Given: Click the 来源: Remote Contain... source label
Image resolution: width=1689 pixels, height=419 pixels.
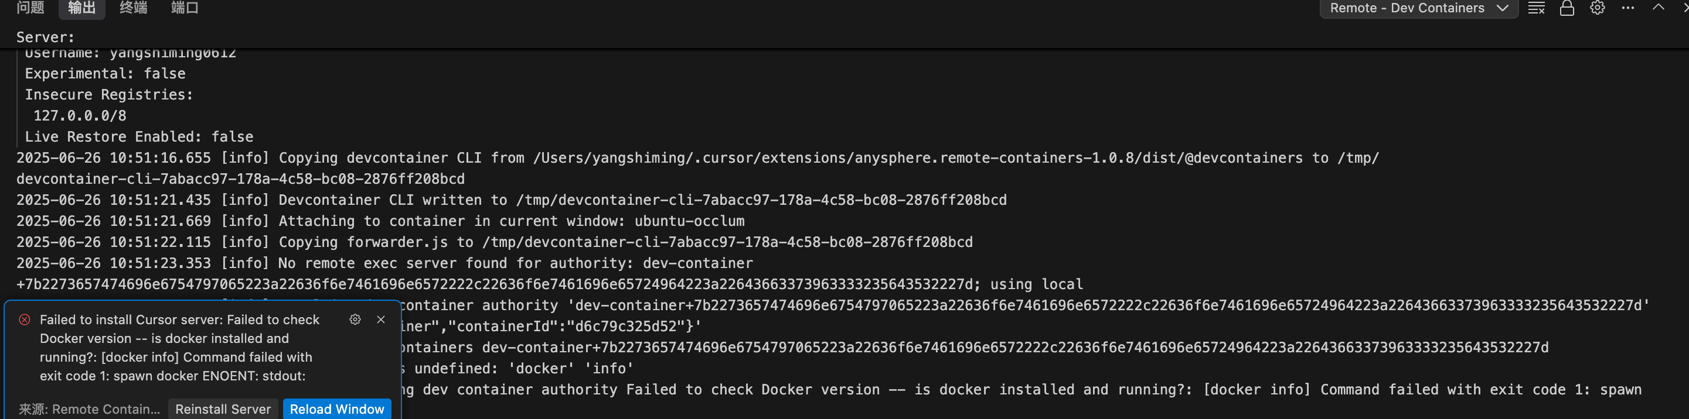Looking at the screenshot, I should pyautogui.click(x=89, y=408).
